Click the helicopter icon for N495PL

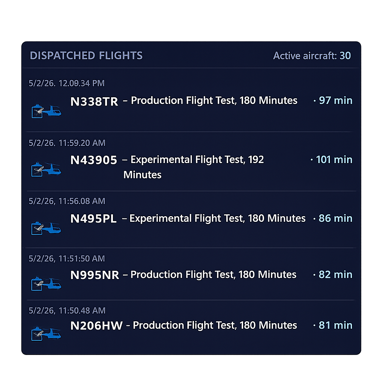46,228
